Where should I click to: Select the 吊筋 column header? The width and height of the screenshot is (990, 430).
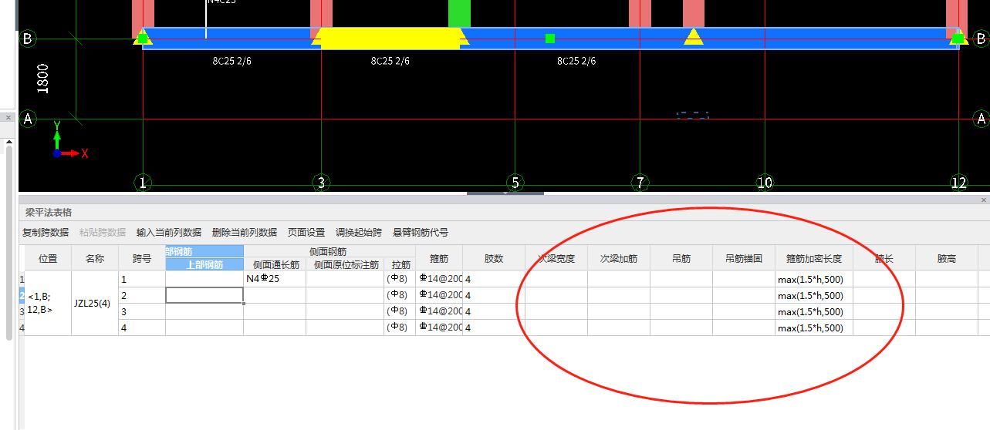point(681,258)
